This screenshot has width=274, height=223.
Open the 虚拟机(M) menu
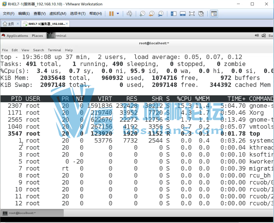point(58,14)
